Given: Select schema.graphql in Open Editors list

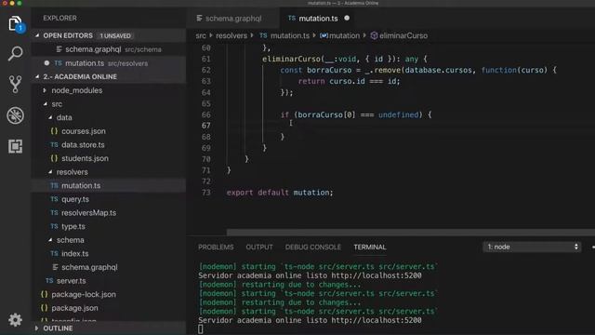Looking at the screenshot, I should [109, 49].
